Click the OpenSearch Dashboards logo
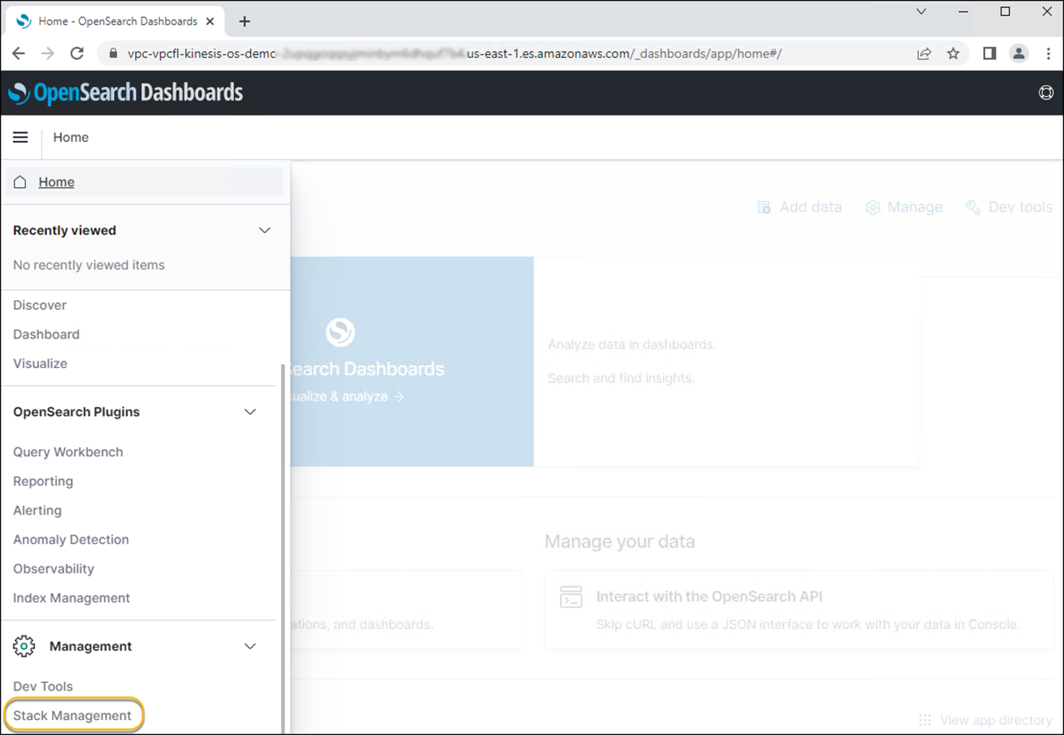The width and height of the screenshot is (1064, 735). click(125, 92)
